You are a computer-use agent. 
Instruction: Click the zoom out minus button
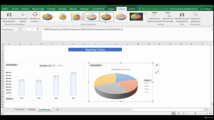[187, 113]
